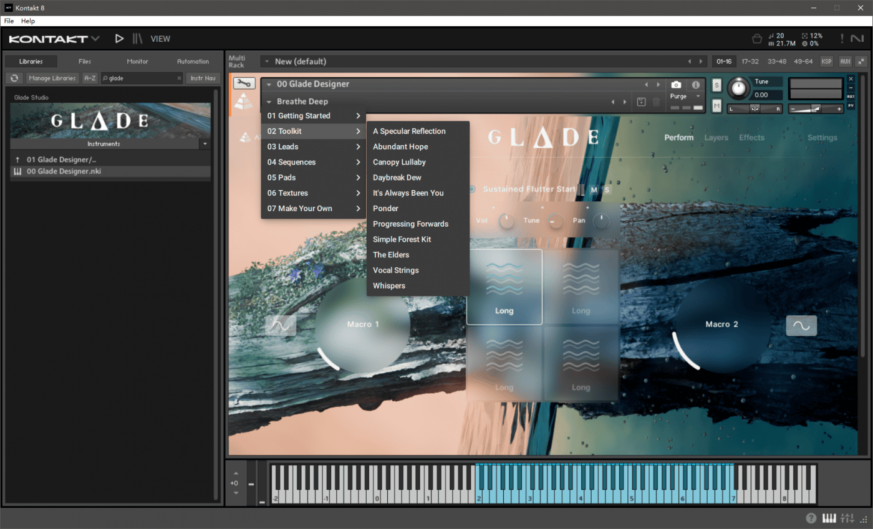This screenshot has width=873, height=529.
Task: Click the instrument volume slider
Action: [x=816, y=108]
